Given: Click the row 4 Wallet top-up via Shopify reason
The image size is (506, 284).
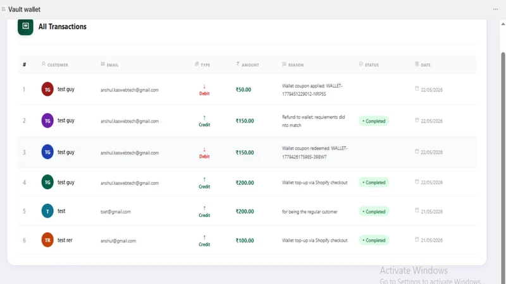Looking at the screenshot, I should [x=314, y=182].
